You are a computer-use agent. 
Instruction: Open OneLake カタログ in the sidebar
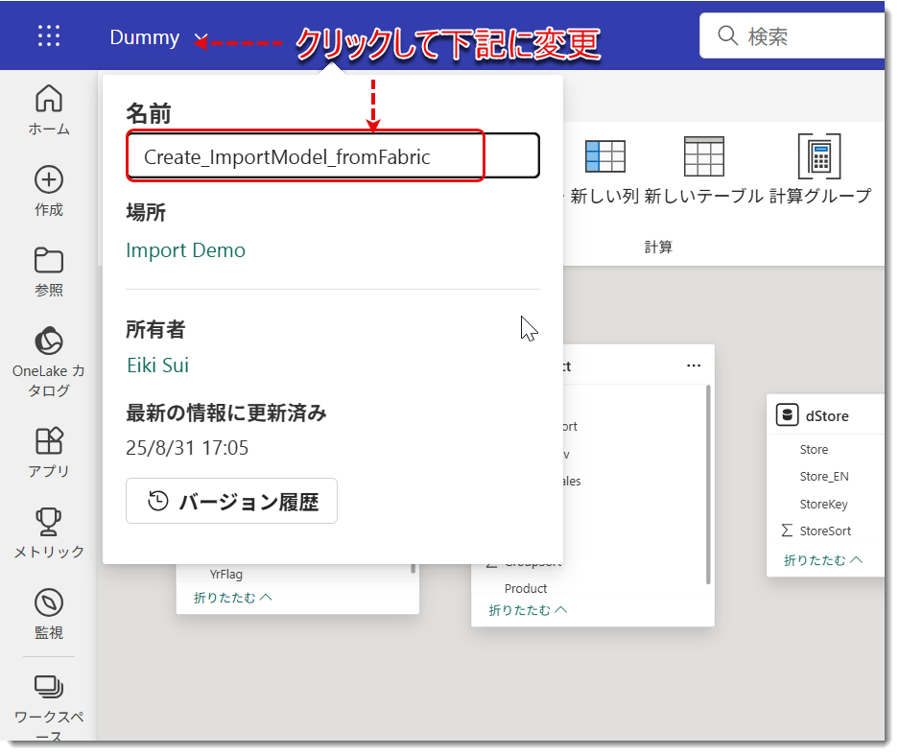pyautogui.click(x=49, y=363)
